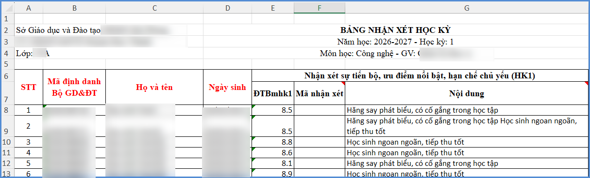
Task: Click the 8.5 score in row 9
Action: pyautogui.click(x=273, y=126)
